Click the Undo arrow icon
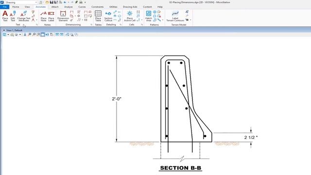The height and width of the screenshot is (175, 311). click(65, 2)
